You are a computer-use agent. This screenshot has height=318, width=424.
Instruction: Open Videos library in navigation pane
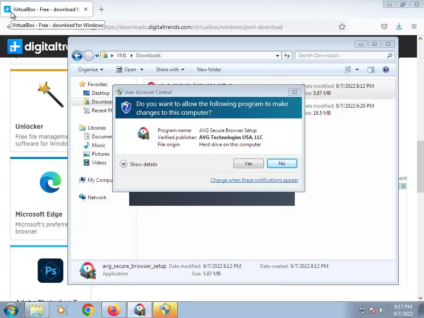[95, 162]
